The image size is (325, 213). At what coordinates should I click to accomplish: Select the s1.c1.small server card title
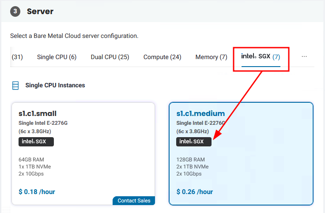[x=38, y=113]
